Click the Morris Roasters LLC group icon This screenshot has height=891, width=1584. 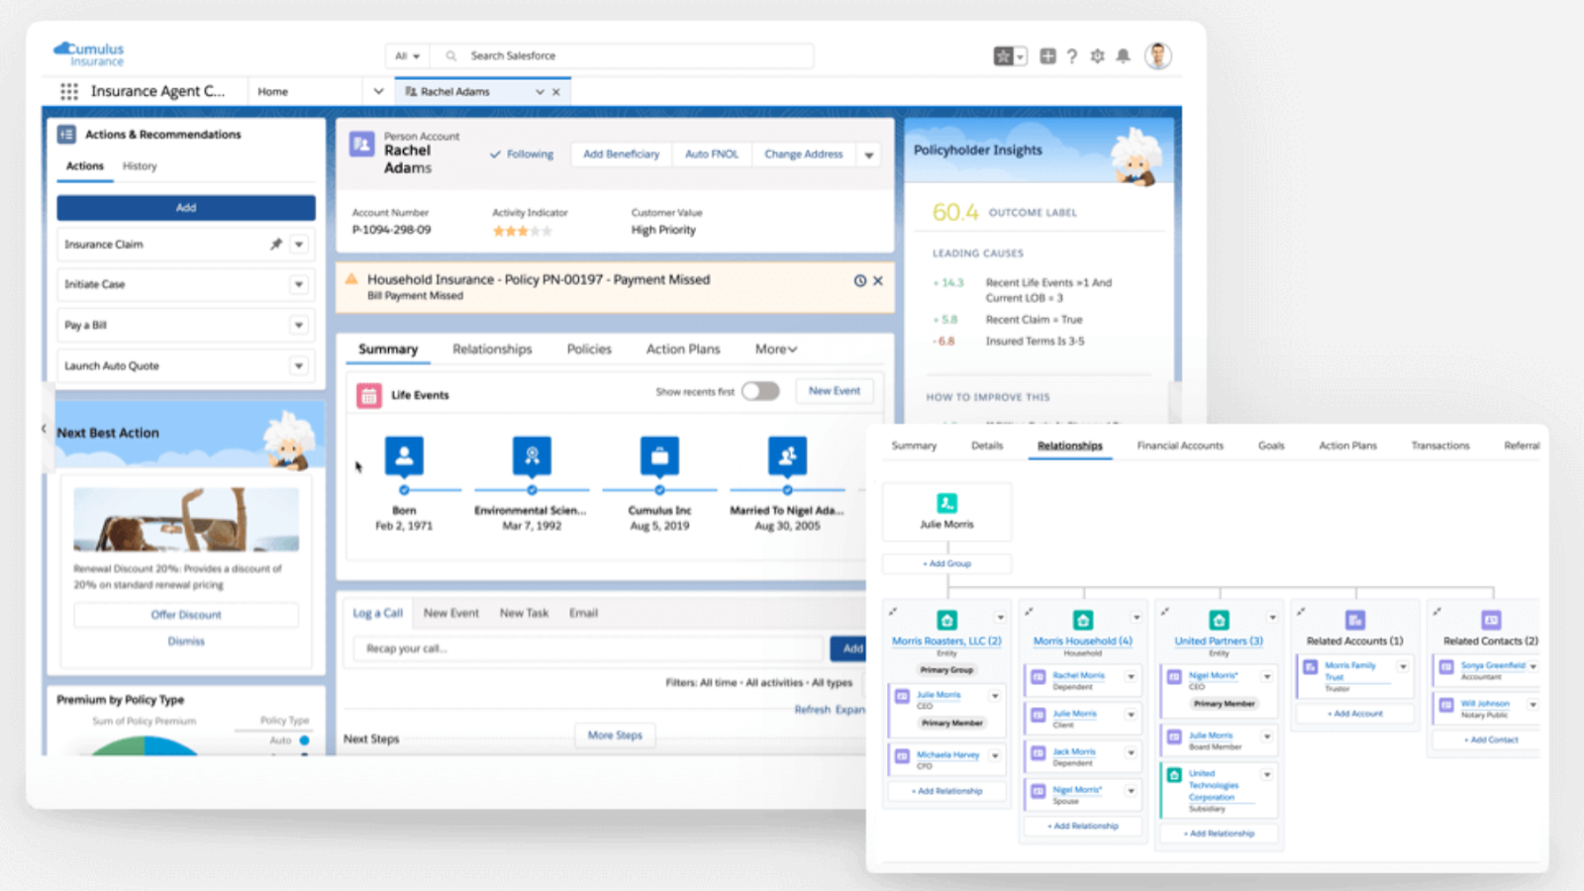[947, 620]
